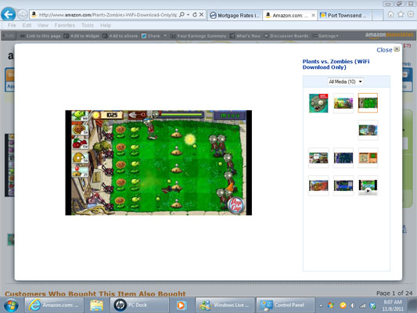Expand the All Media dropdown
This screenshot has width=417, height=313.
[345, 81]
